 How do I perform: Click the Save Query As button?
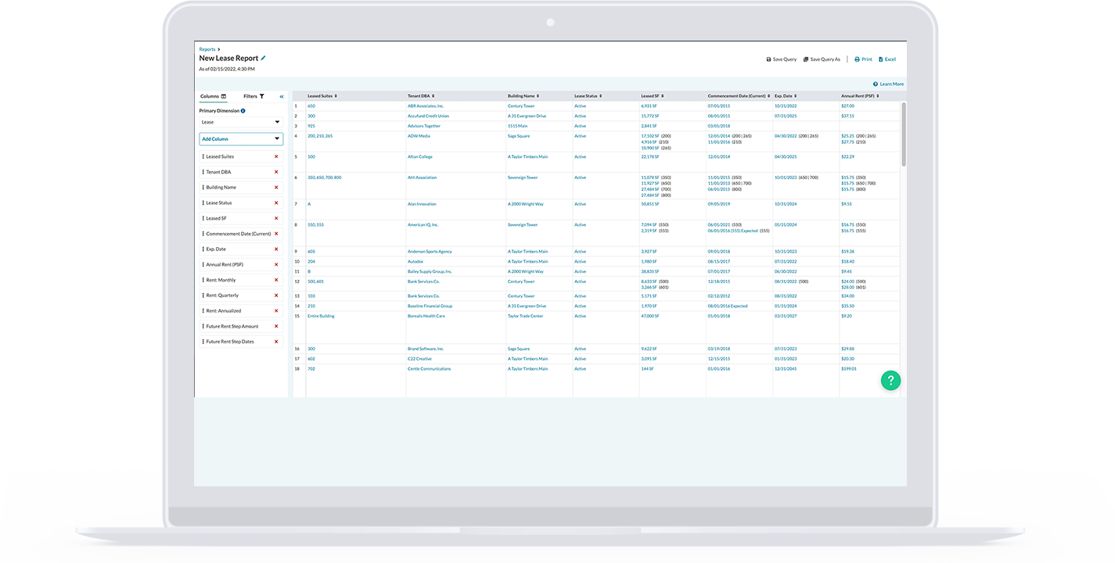click(822, 59)
